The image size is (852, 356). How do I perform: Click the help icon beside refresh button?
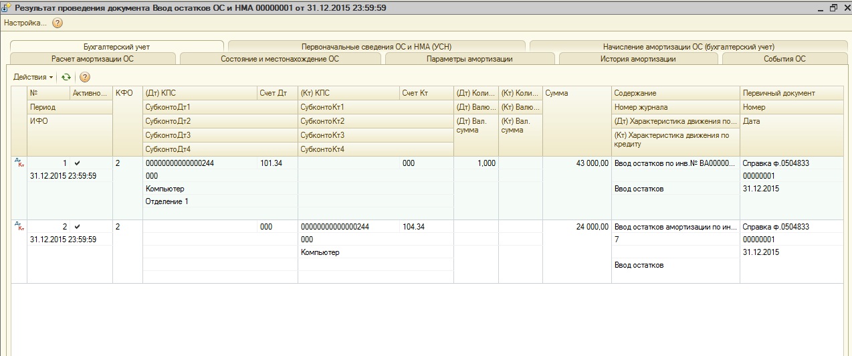tap(84, 77)
